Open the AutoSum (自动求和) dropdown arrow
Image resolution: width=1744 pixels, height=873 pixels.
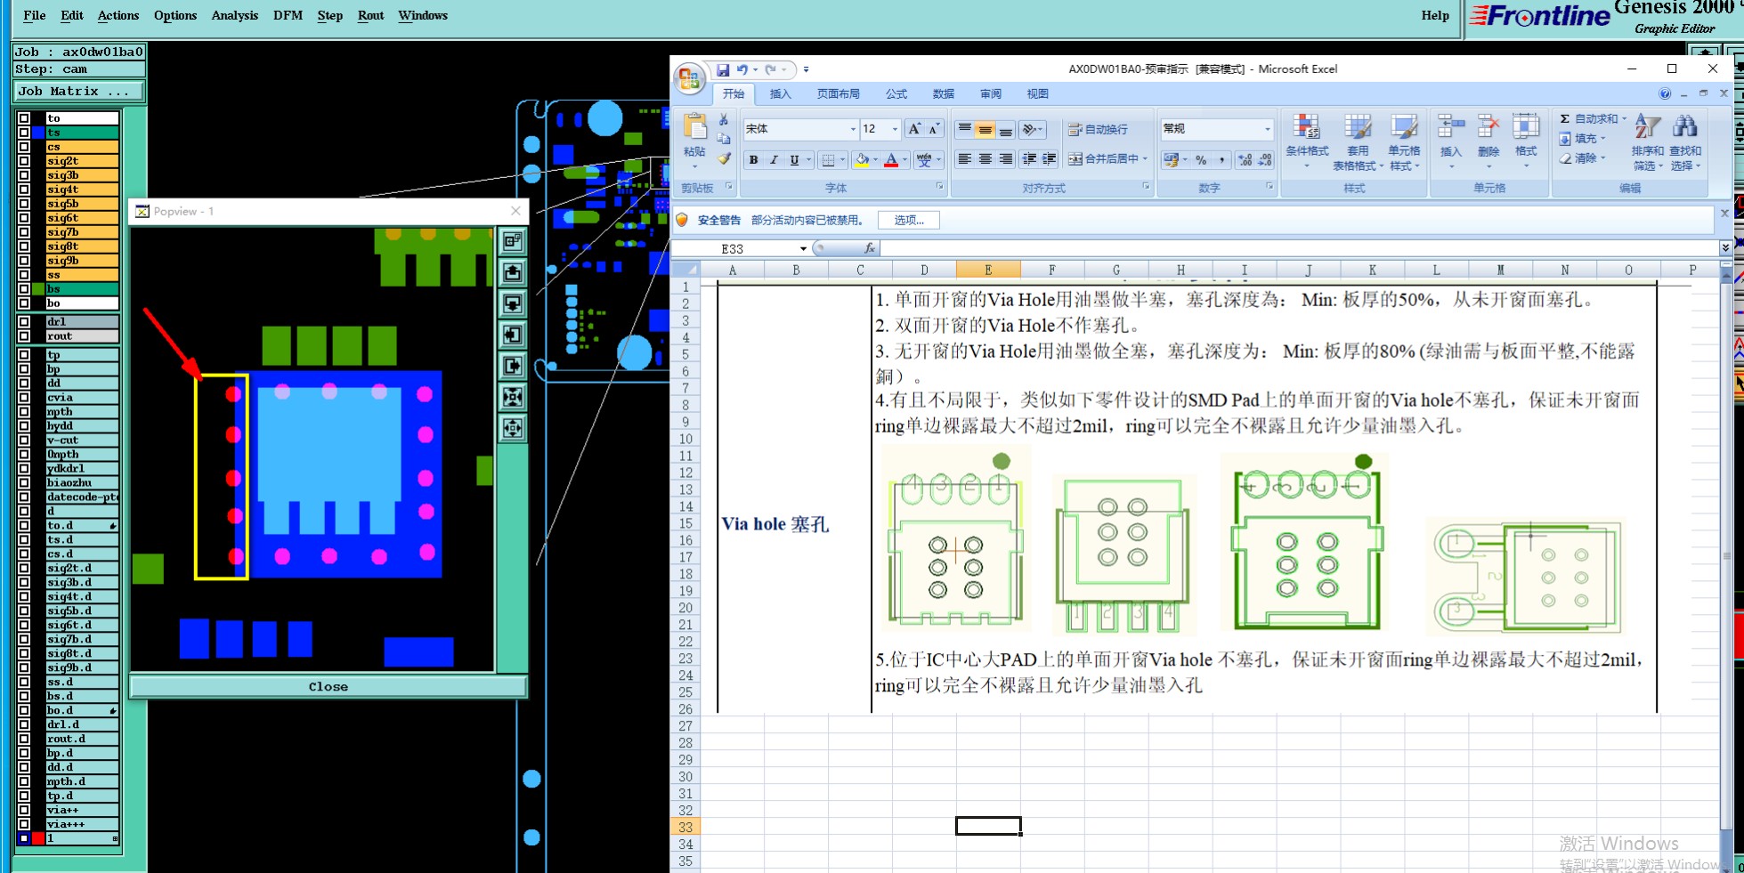(x=1624, y=119)
